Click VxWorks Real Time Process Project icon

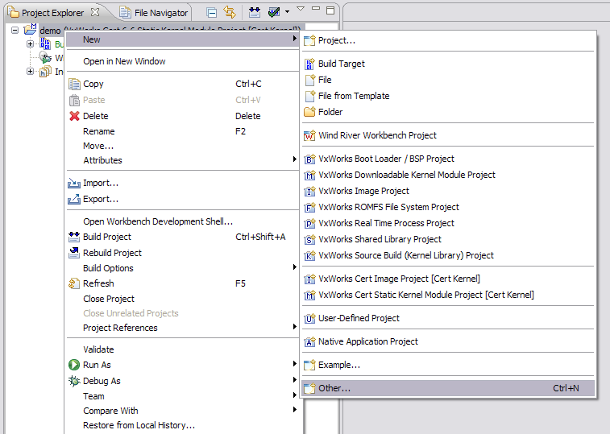[x=309, y=223]
